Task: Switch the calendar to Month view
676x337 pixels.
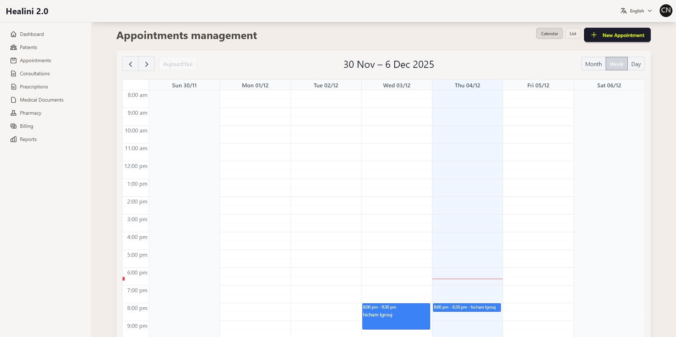Action: (x=593, y=64)
